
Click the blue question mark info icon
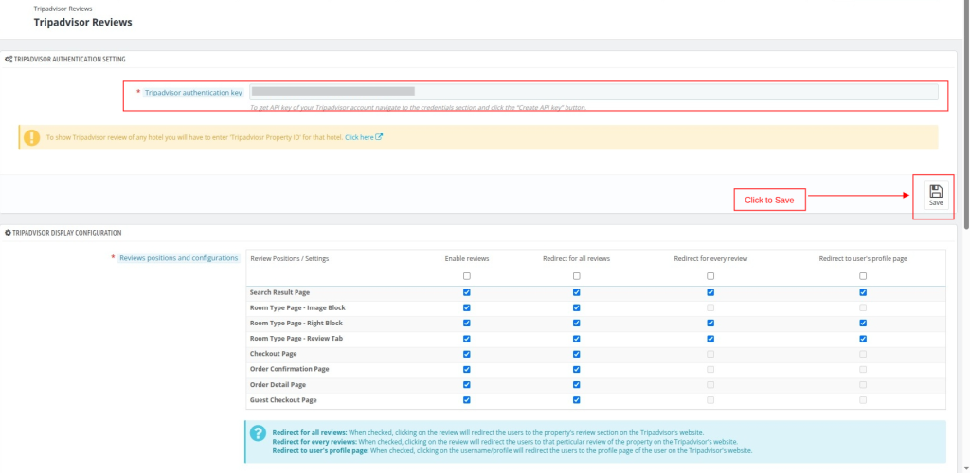[x=258, y=433]
